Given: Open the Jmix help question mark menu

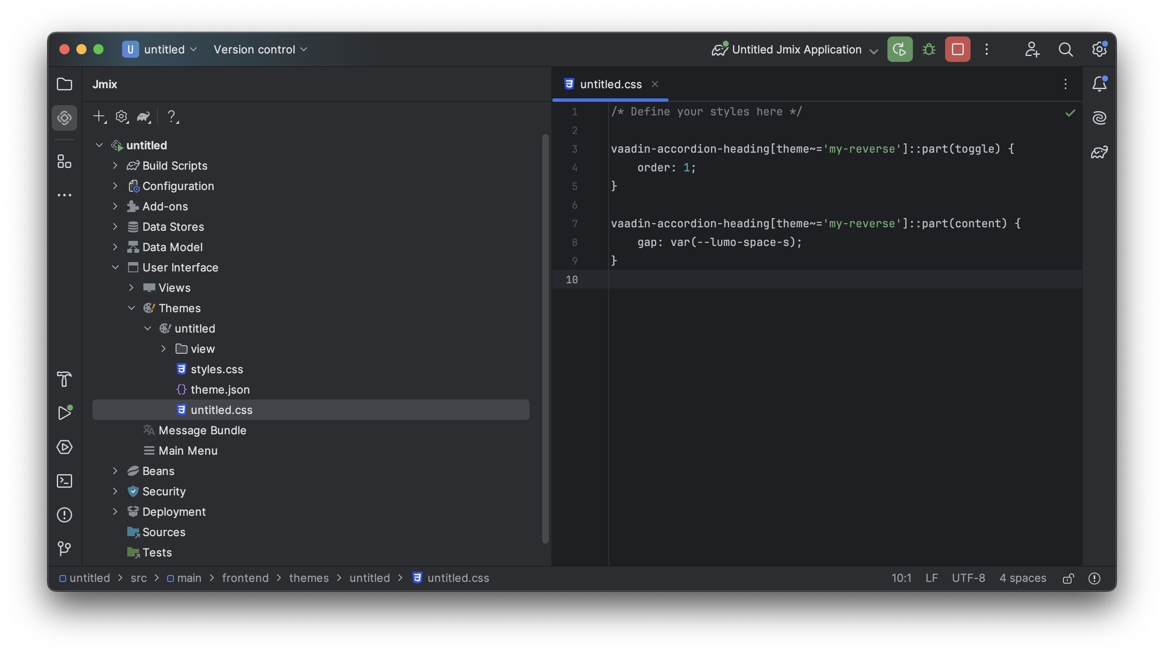Looking at the screenshot, I should (x=172, y=117).
